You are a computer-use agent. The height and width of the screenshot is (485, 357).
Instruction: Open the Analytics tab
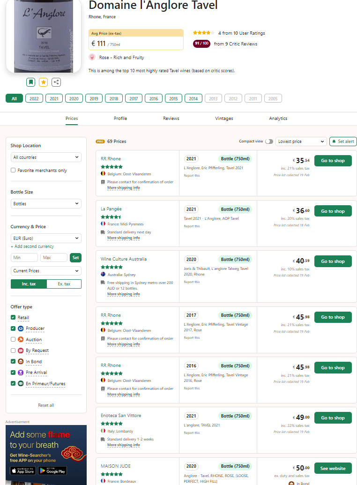[278, 119]
